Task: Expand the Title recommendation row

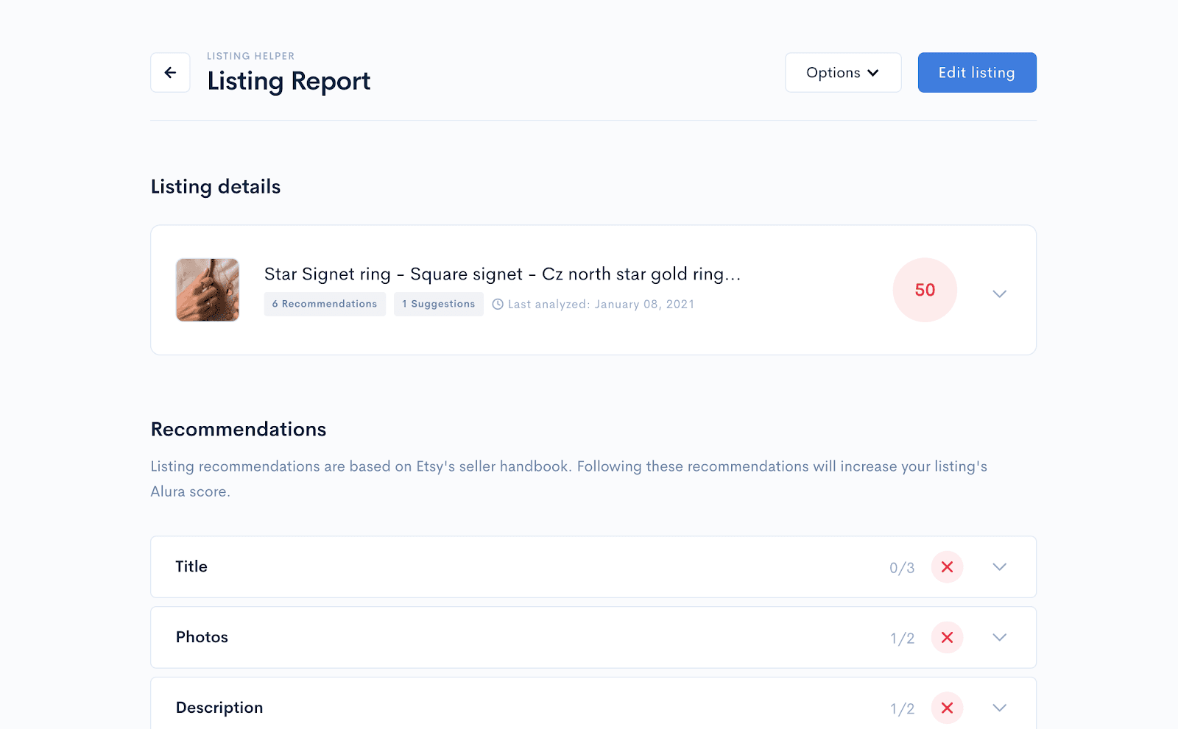Action: pyautogui.click(x=999, y=567)
